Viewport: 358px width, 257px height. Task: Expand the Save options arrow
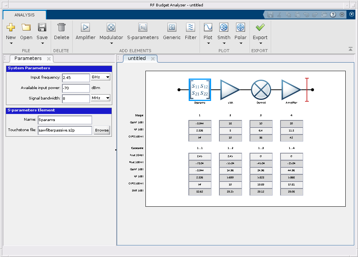[42, 43]
